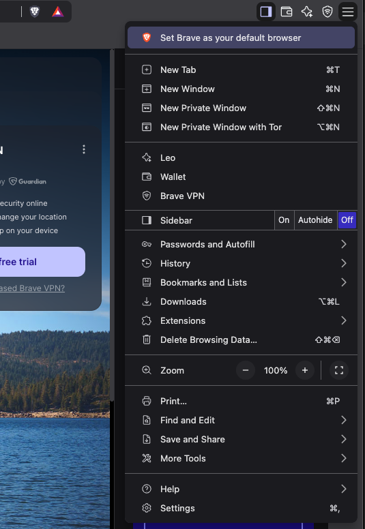Click the key icon for Passwords and Autofill
The image size is (365, 529).
147,244
